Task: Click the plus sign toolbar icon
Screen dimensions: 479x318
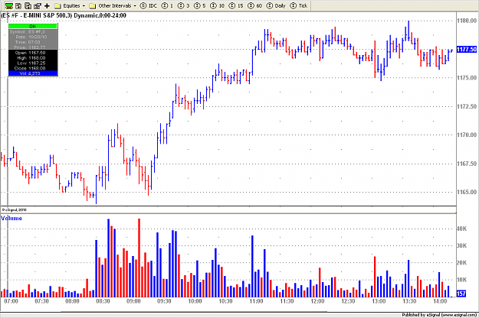Action: pyautogui.click(x=47, y=5)
